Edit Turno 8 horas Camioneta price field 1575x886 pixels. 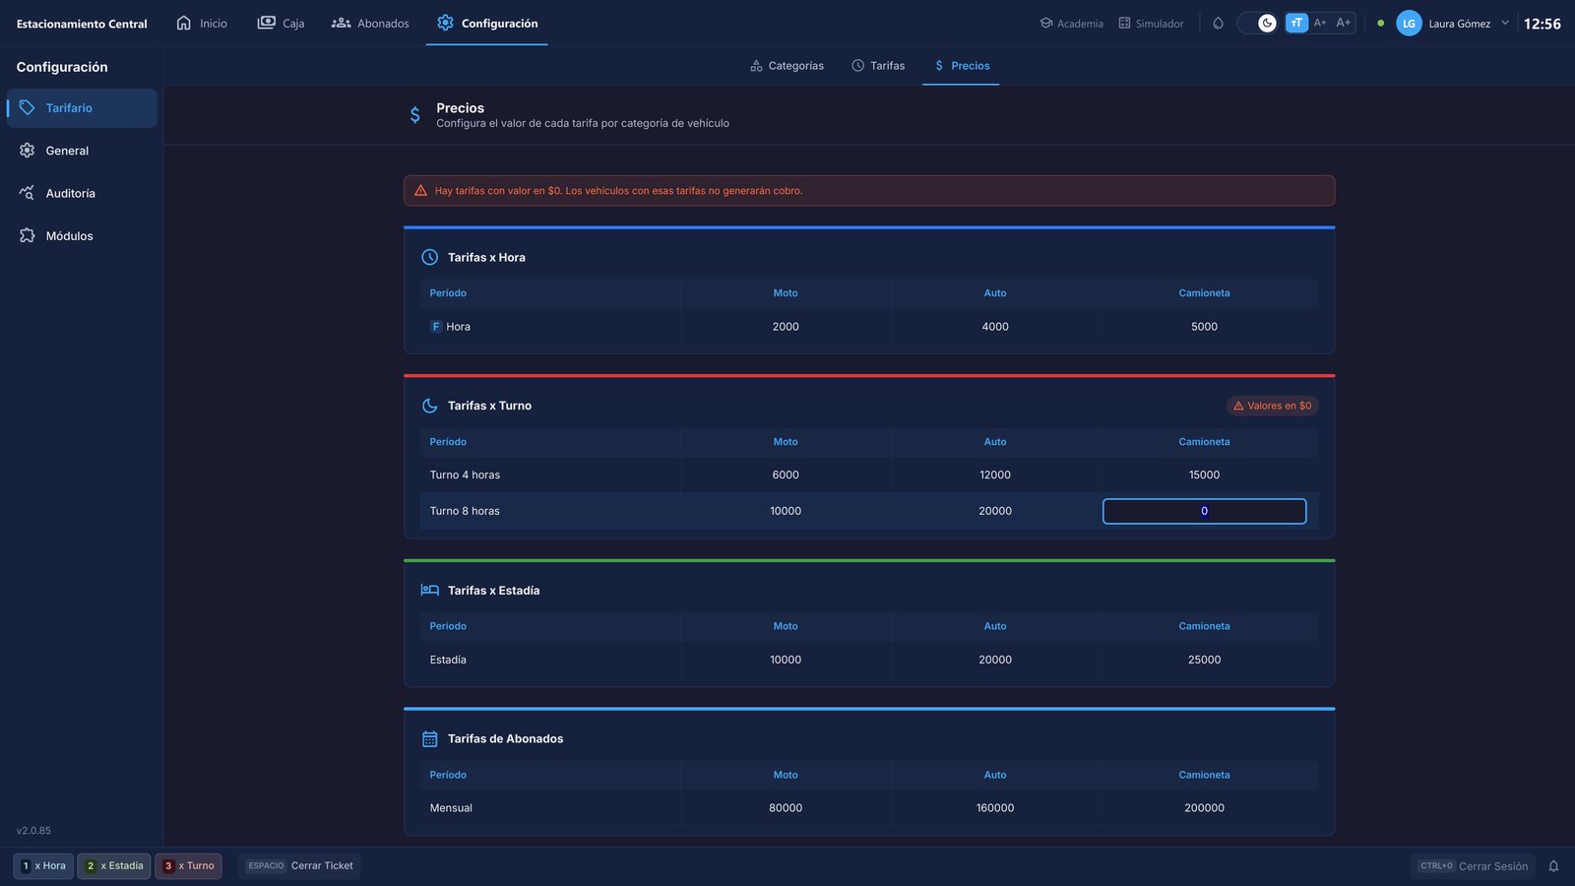tap(1204, 511)
